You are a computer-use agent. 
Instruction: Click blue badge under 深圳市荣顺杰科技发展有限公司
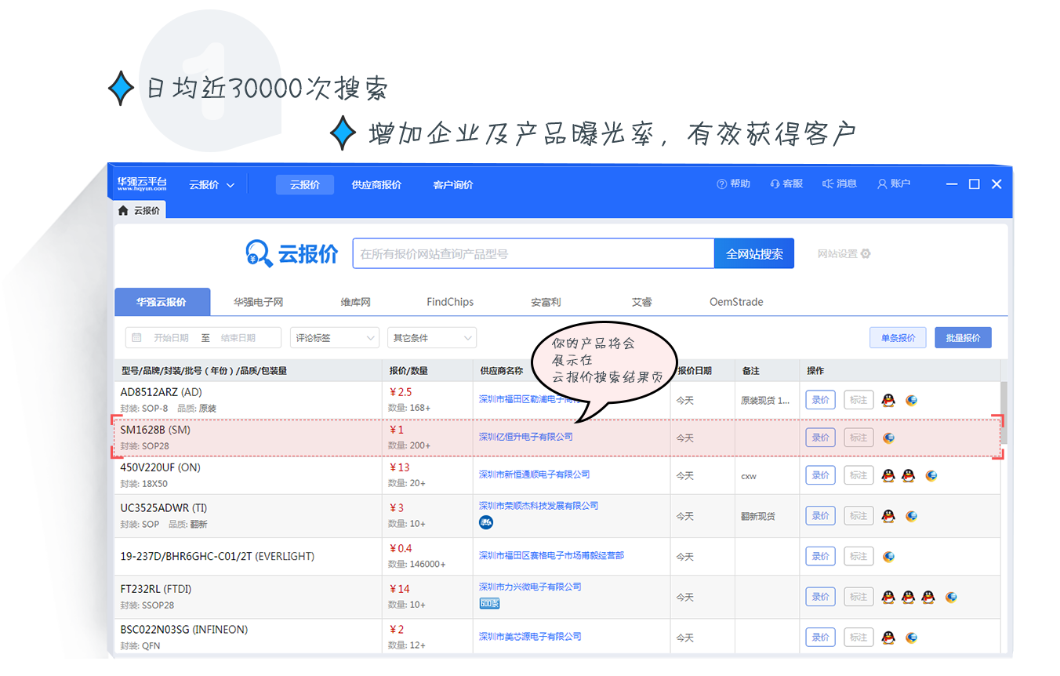[x=486, y=522]
